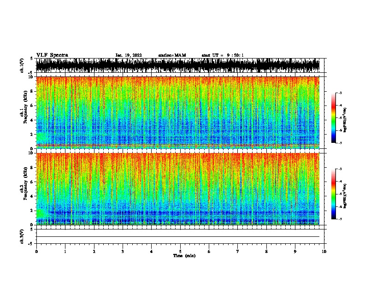Screen dimensions: 365x282
Task: Click time axis tick label '6'
Action: pyautogui.click(x=209, y=252)
